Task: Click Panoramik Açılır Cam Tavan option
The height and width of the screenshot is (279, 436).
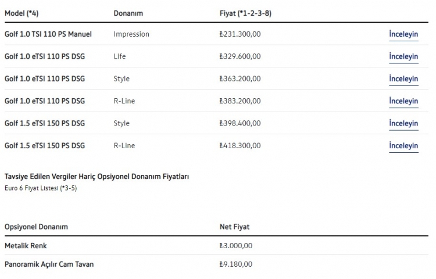Action: pos(49,264)
